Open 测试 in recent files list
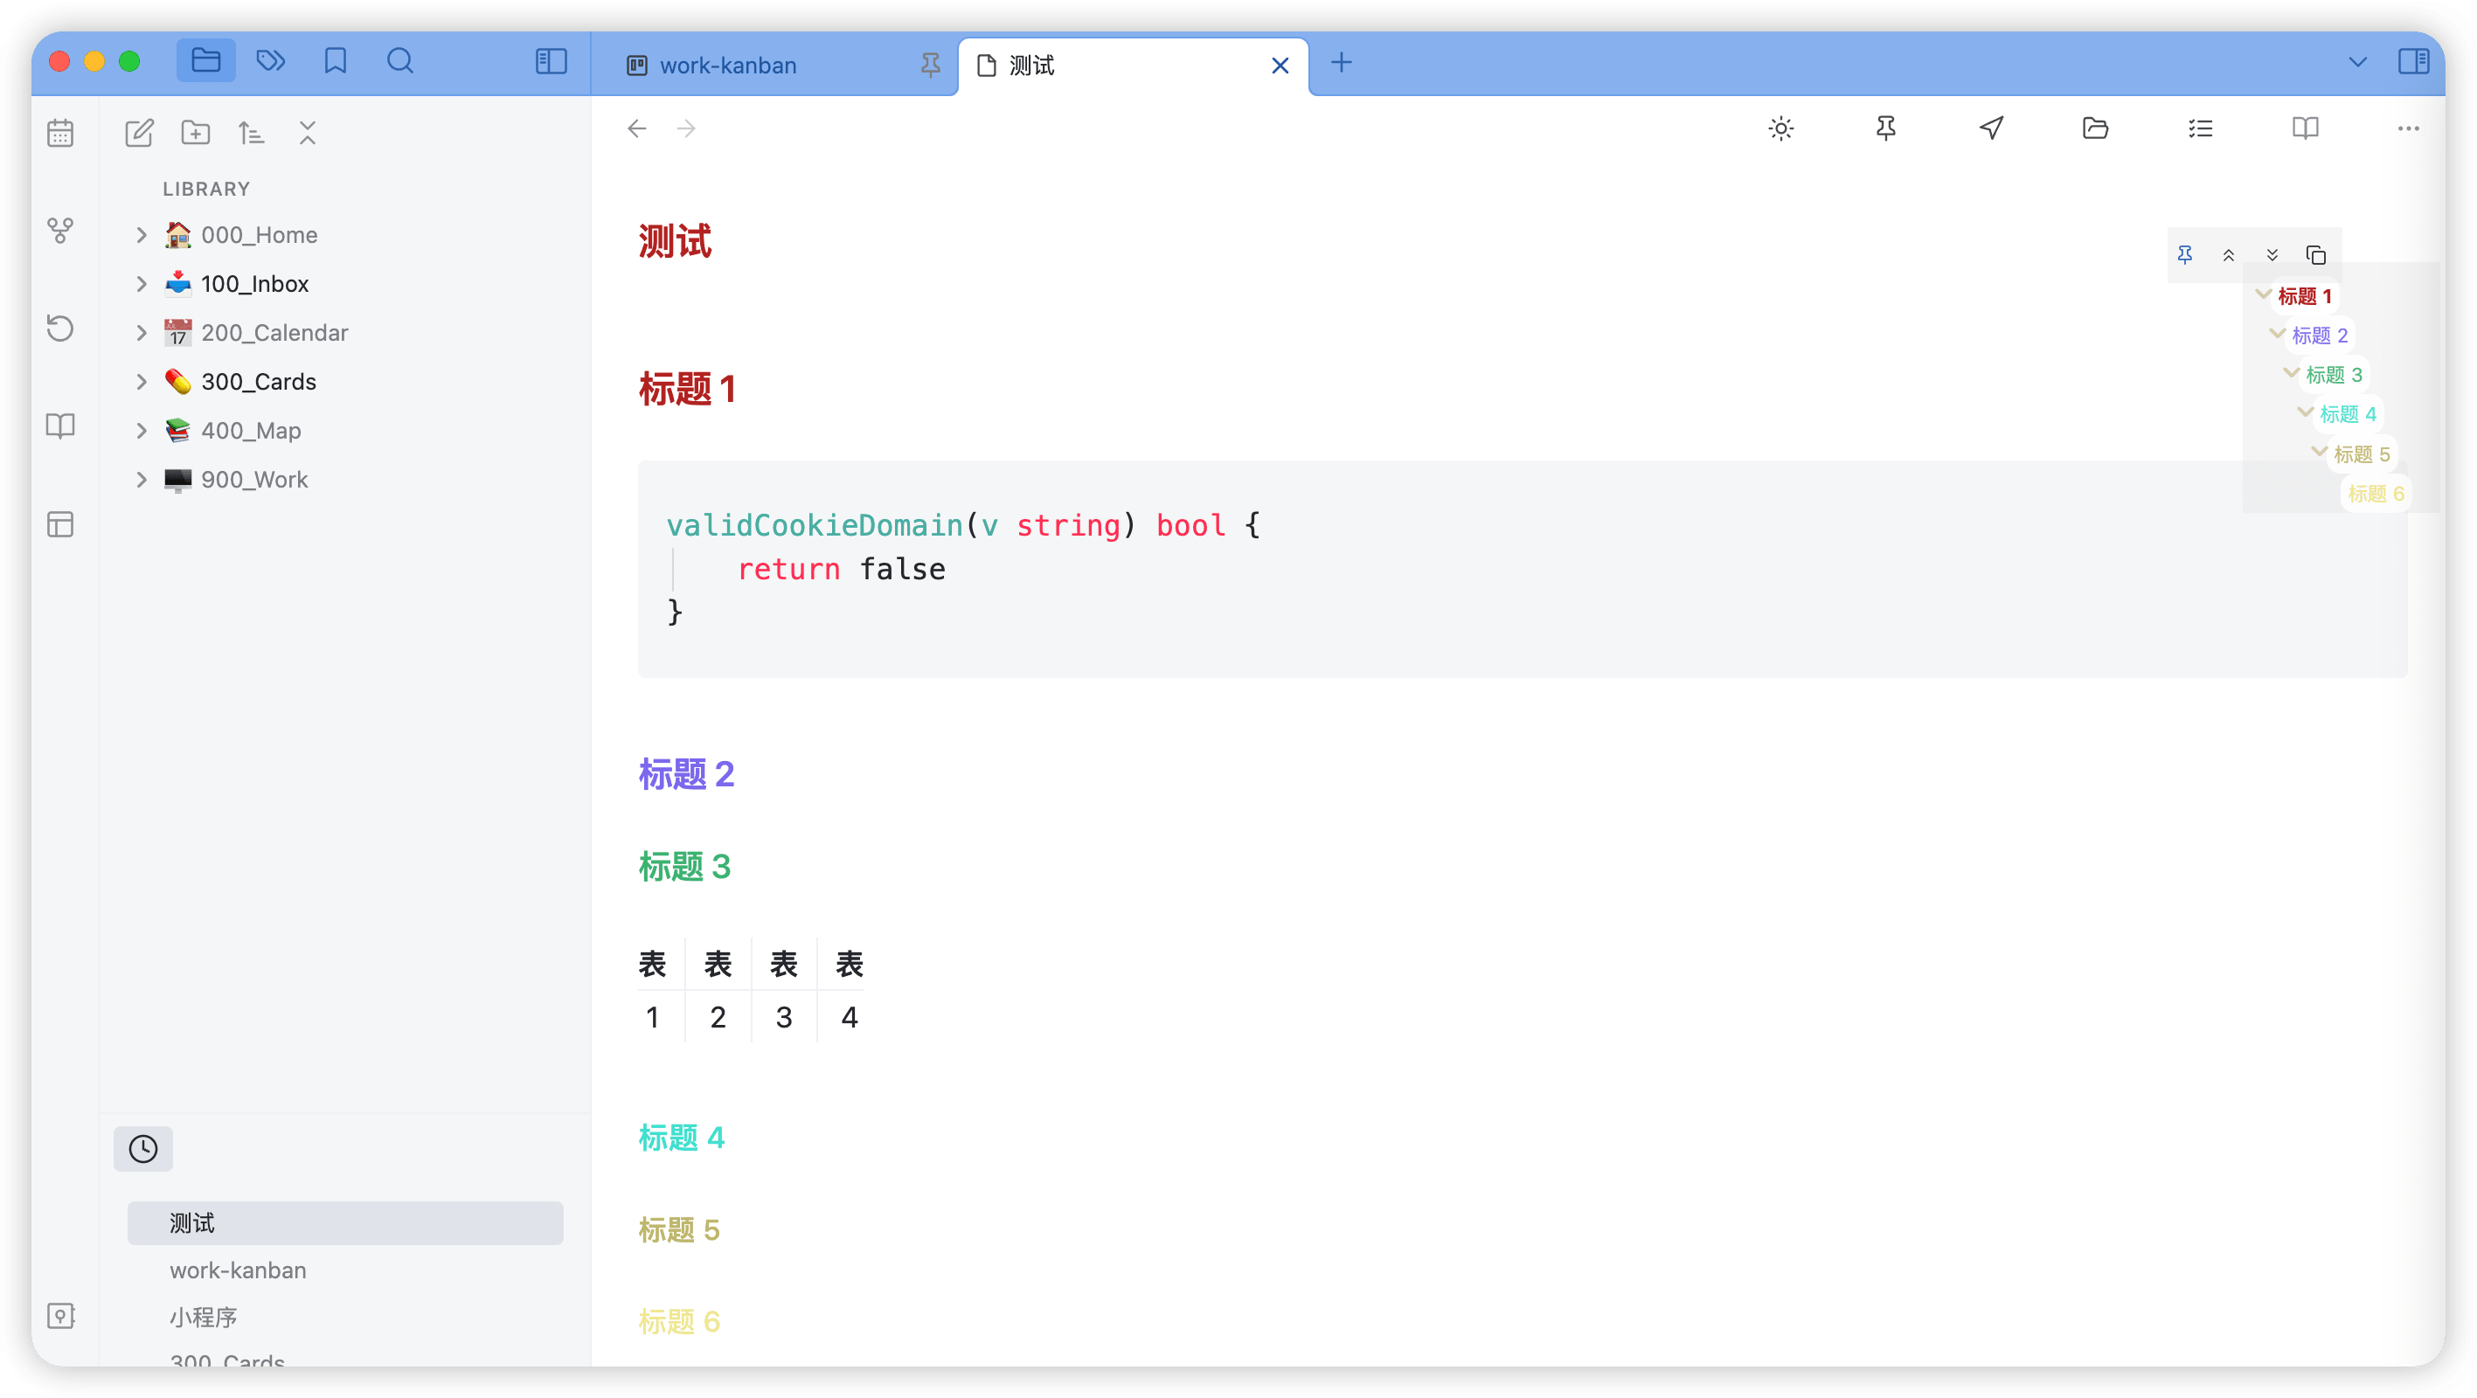The image size is (2477, 1398). pyautogui.click(x=345, y=1223)
